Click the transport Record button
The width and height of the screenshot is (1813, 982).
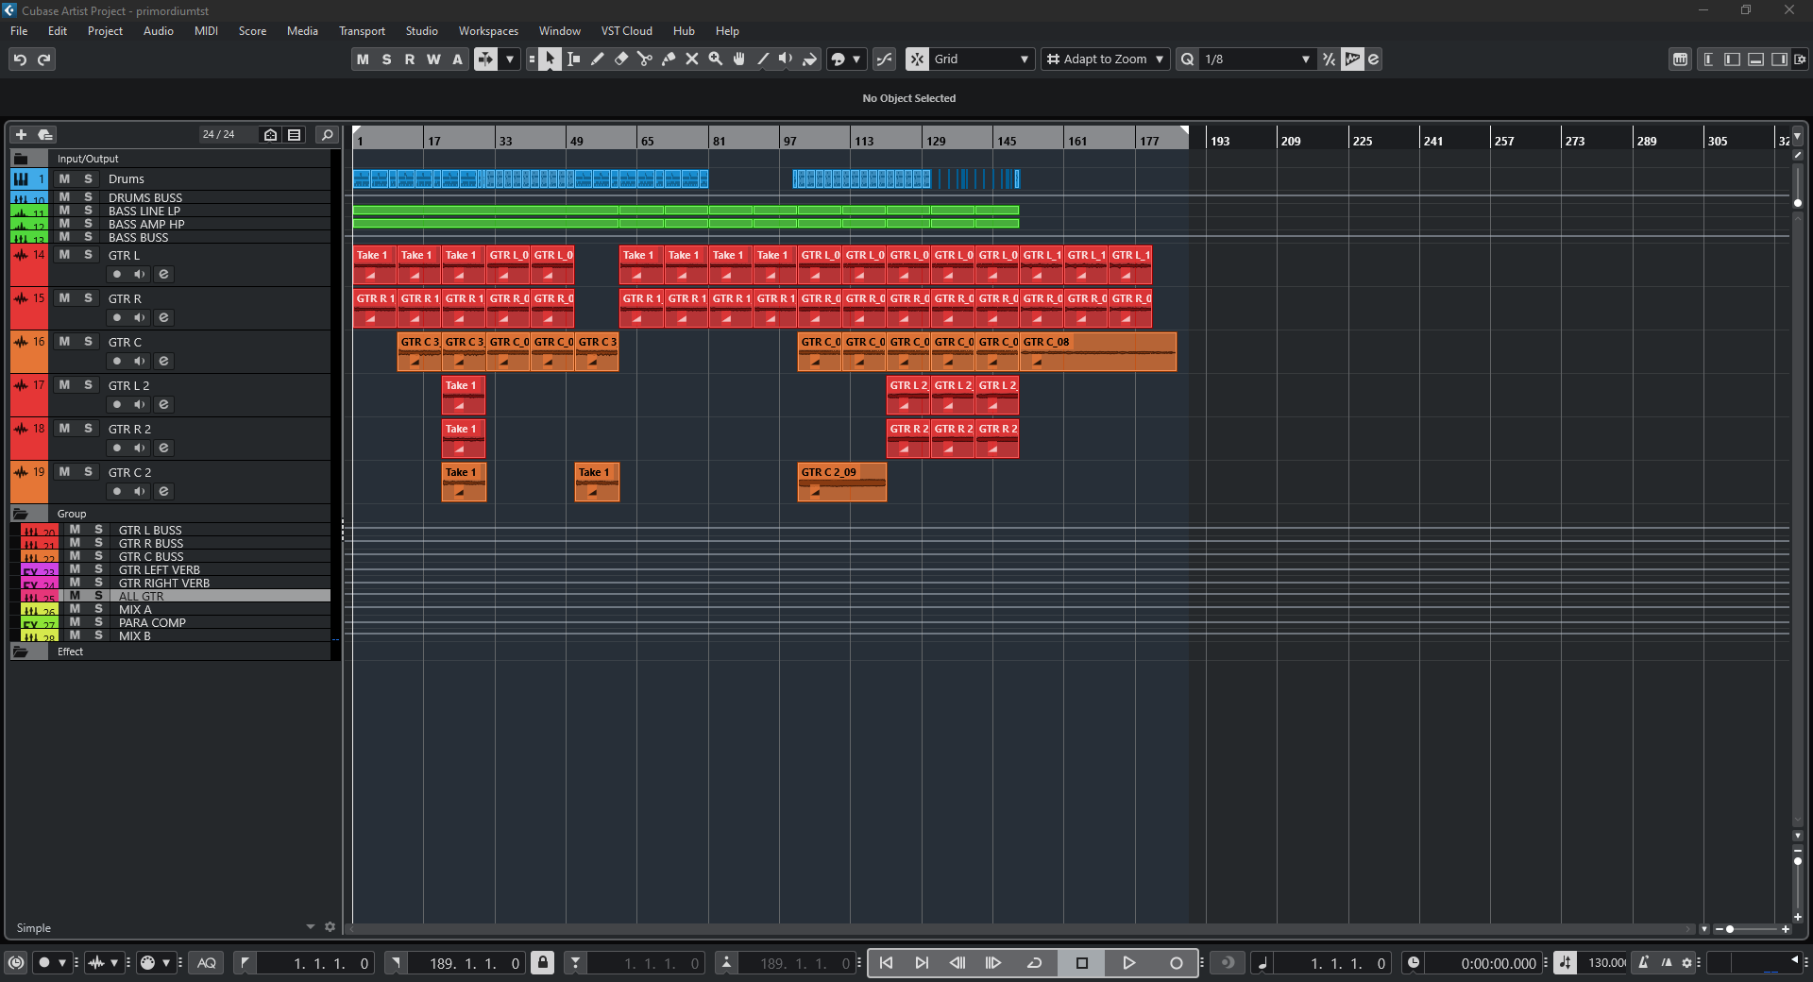click(1176, 963)
